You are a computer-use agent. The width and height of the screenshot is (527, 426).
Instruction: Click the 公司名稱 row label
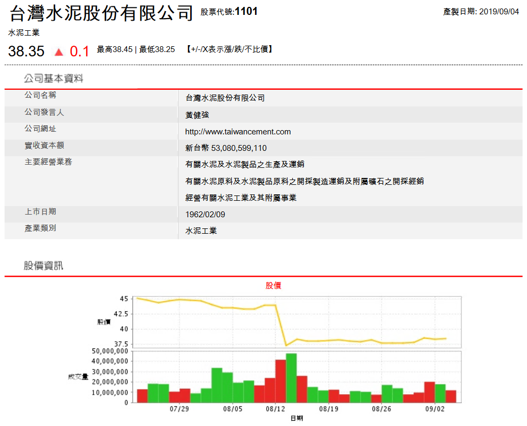tap(40, 95)
